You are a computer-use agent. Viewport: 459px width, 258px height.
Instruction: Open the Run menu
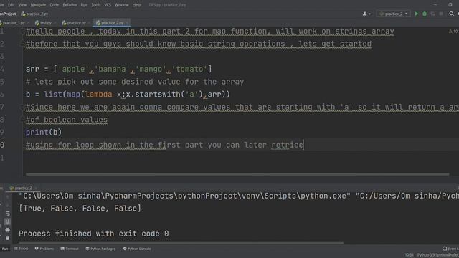[84, 5]
